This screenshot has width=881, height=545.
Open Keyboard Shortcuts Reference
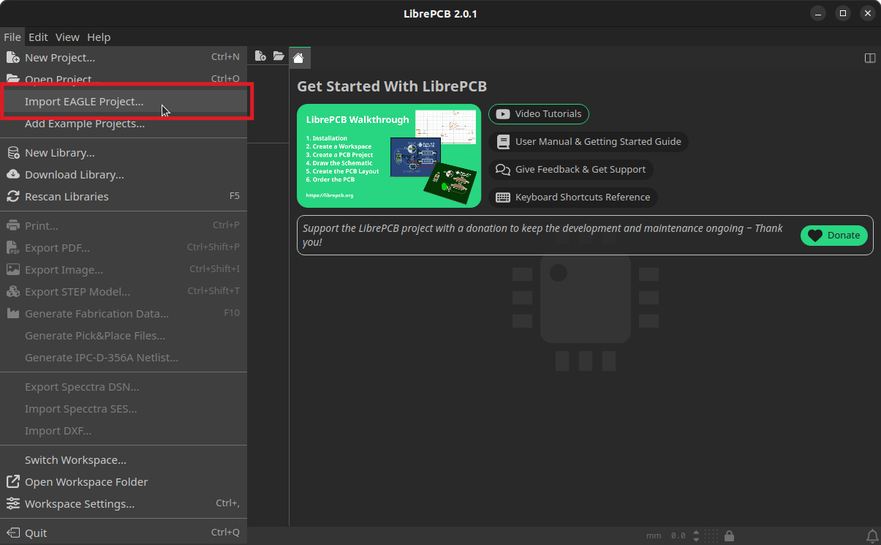click(573, 198)
